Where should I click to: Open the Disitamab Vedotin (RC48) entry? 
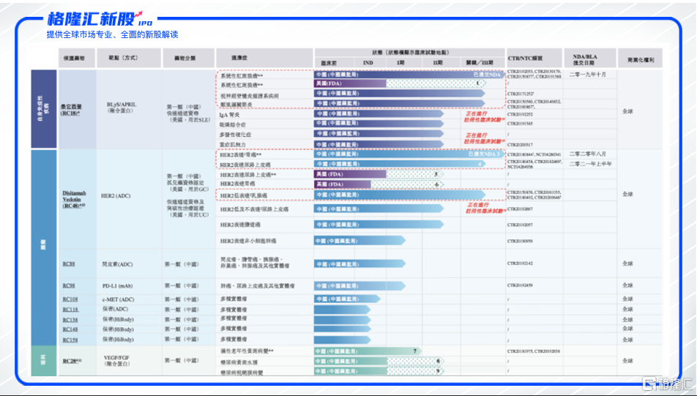(x=75, y=199)
